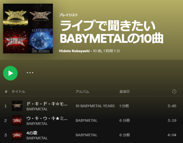Open the three-dot more options menu

click(30, 73)
